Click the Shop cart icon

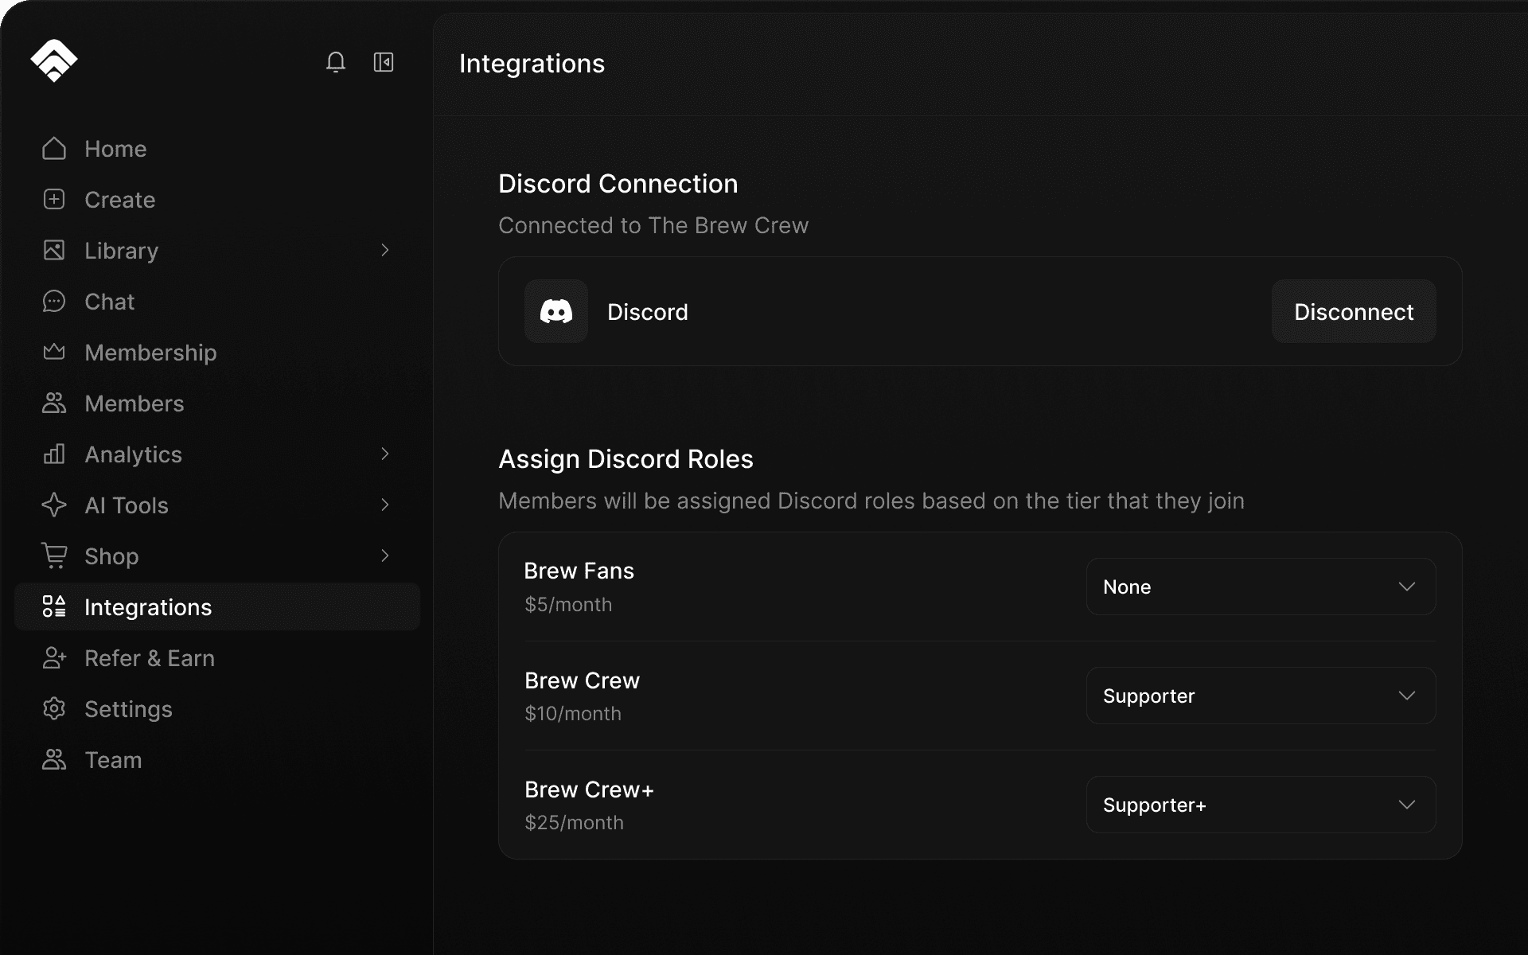[54, 555]
